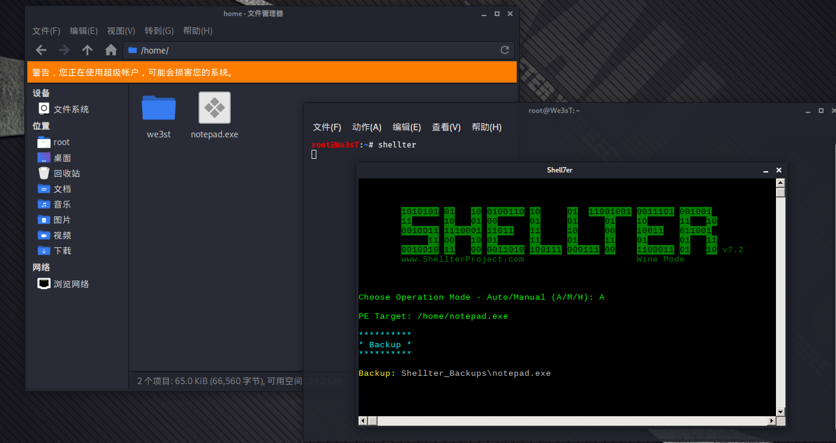This screenshot has height=443, width=836.
Task: Close the file manager window
Action: [511, 14]
